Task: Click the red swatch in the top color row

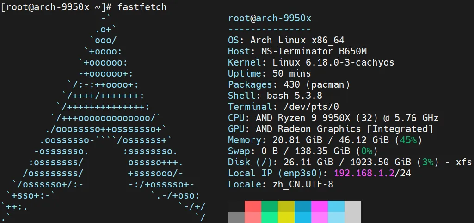Action: 253,206
